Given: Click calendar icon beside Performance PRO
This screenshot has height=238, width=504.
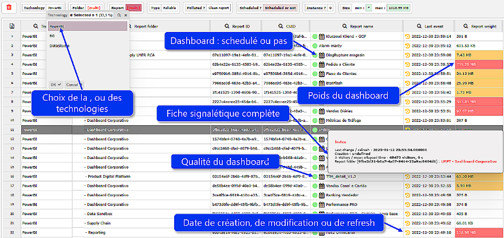Looking at the screenshot, I should pos(321,205).
